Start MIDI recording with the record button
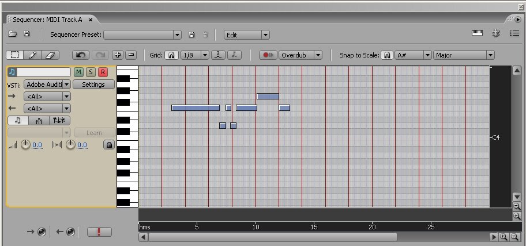526x246 pixels. click(x=268, y=55)
